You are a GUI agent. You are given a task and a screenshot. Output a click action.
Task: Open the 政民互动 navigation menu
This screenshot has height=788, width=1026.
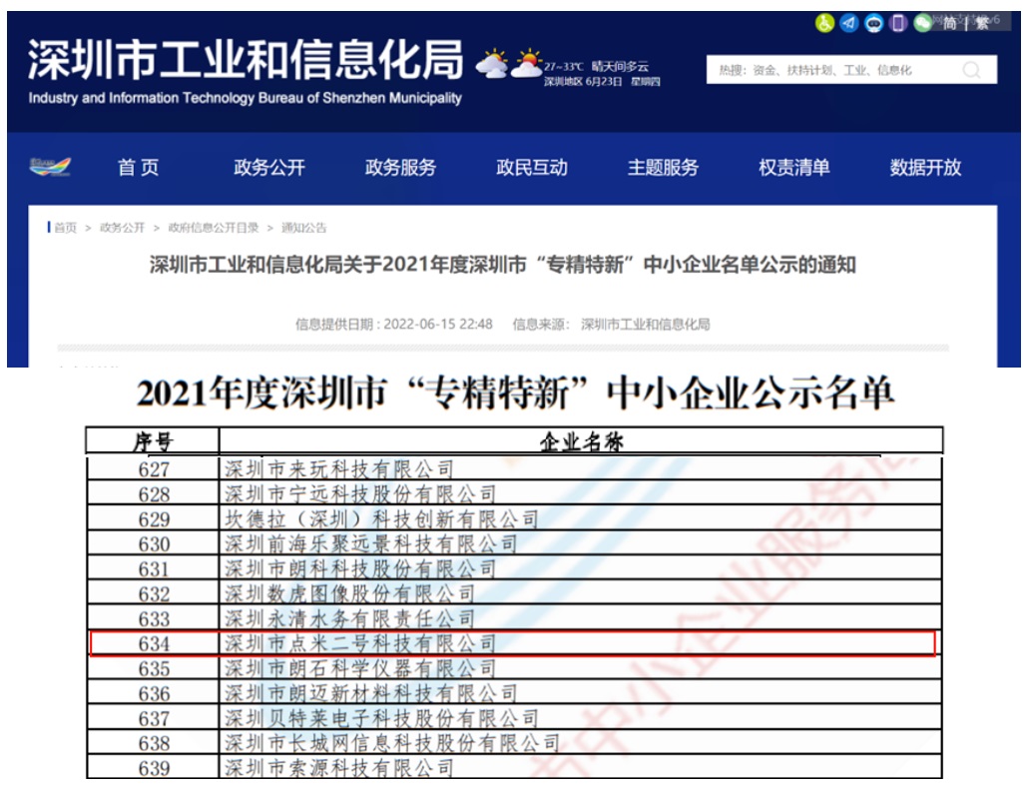(532, 168)
